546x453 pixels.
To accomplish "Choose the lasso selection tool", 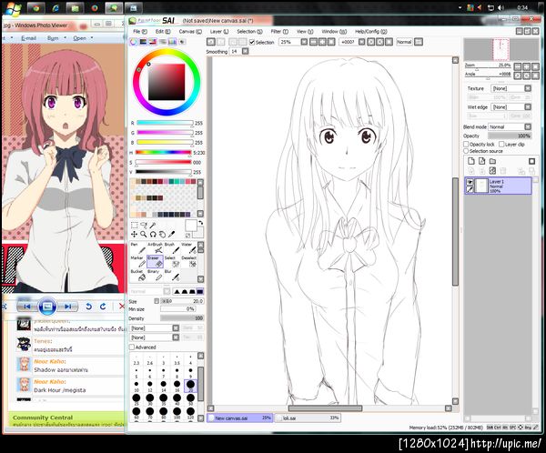I will coord(144,225).
